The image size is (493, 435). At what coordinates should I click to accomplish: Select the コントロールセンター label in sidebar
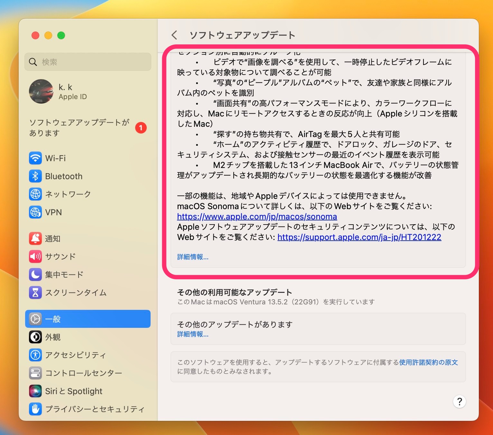pos(84,373)
